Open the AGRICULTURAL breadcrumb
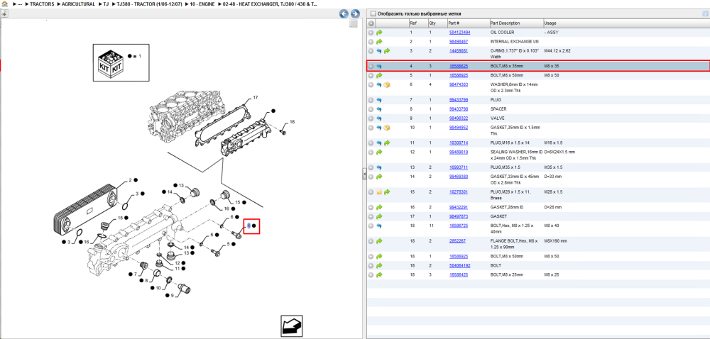710x339 pixels. [79, 4]
